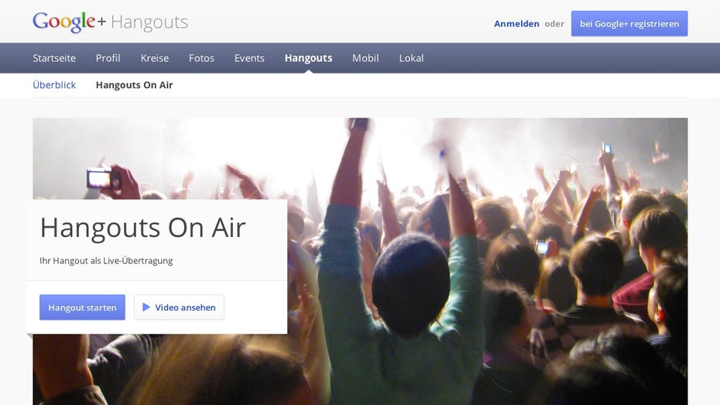Click text Ihr Hangout als Live-Übertragung
720x405 pixels.
[x=106, y=261]
